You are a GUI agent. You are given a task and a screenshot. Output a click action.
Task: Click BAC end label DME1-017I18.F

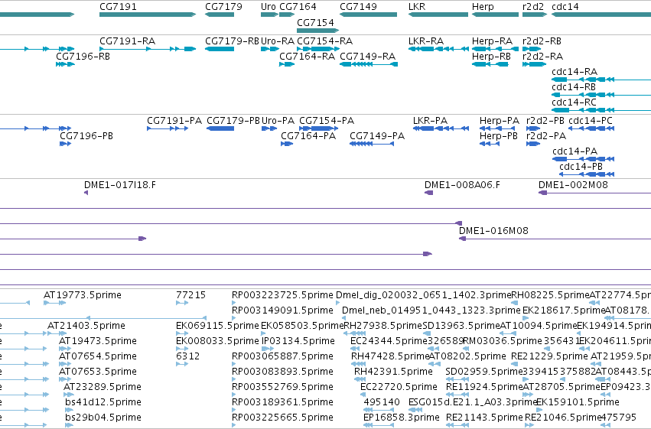click(x=120, y=185)
